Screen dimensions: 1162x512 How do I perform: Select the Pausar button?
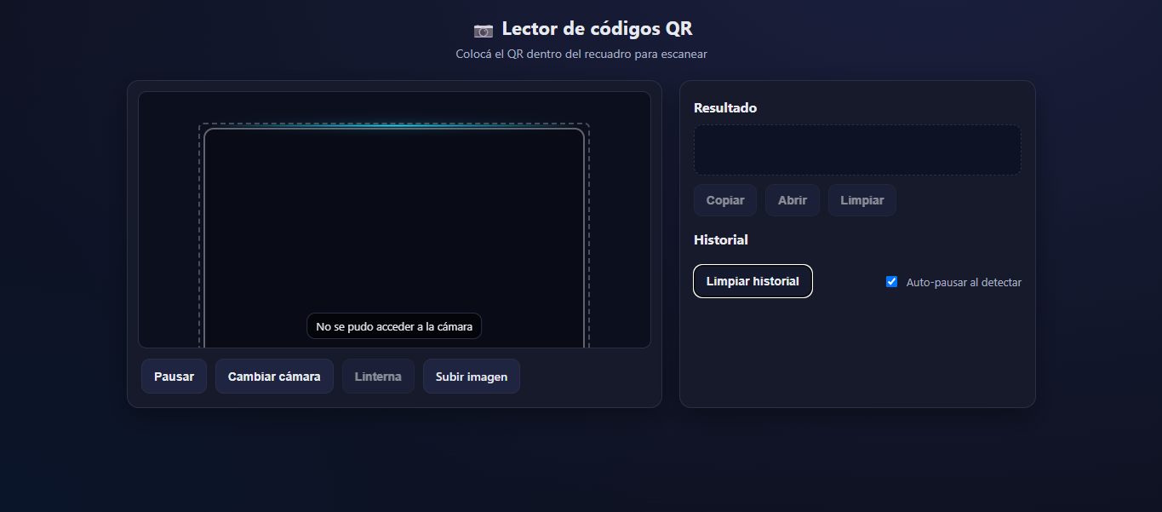click(x=174, y=376)
